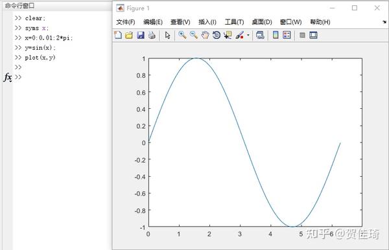389x250 pixels.
Task: Open file using folder toolbar icon
Action: pos(129,35)
